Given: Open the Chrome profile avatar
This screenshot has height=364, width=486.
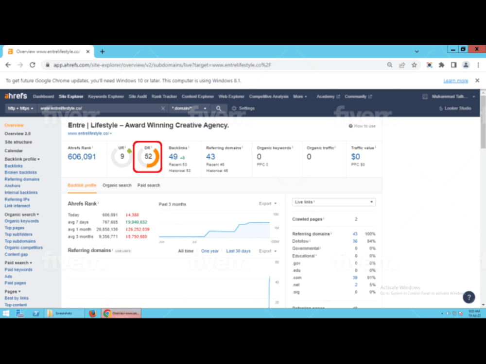Looking at the screenshot, I should click(466, 65).
